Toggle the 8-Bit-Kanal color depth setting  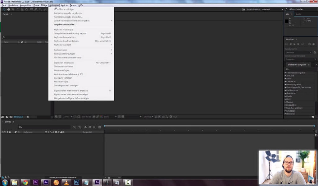click(18, 117)
